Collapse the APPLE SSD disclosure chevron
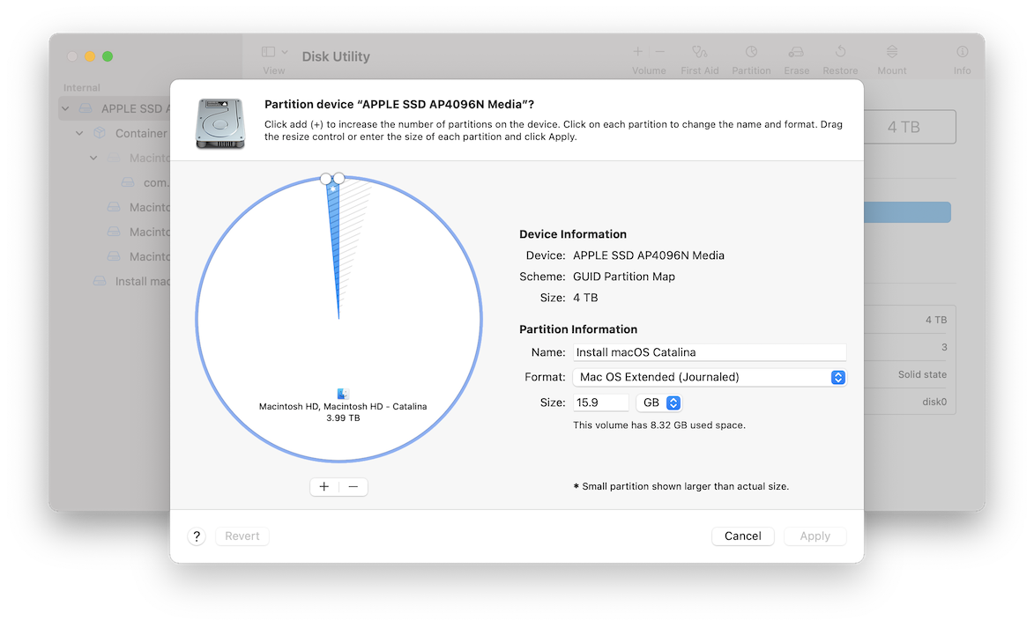1034x628 pixels. pos(65,108)
